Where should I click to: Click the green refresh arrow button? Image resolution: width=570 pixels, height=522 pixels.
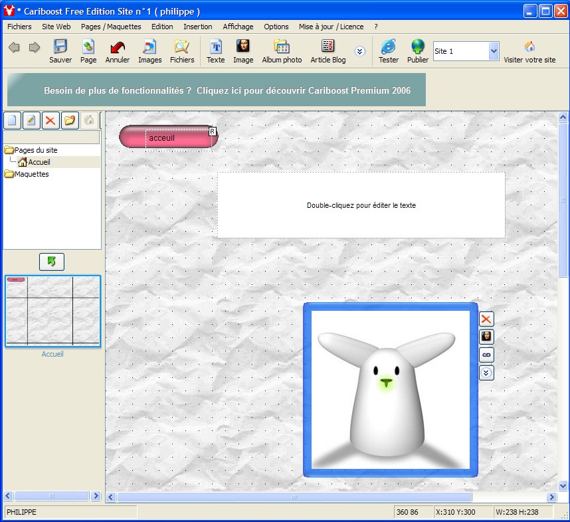(x=52, y=262)
